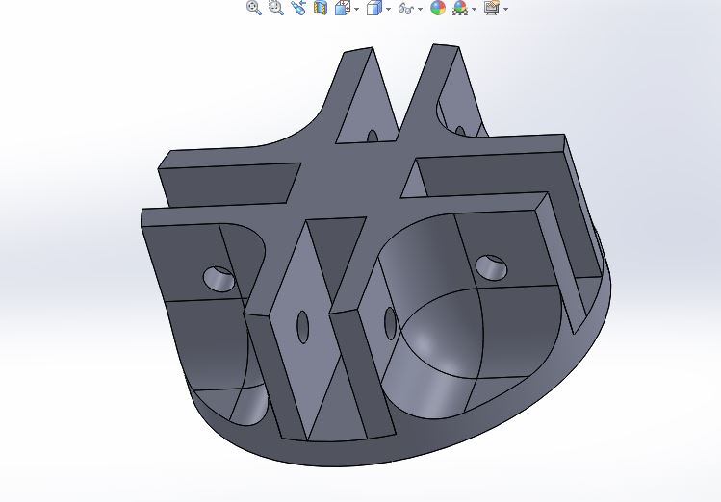The width and height of the screenshot is (721, 502).
Task: Select the round hole on left block face
Action: (219, 278)
